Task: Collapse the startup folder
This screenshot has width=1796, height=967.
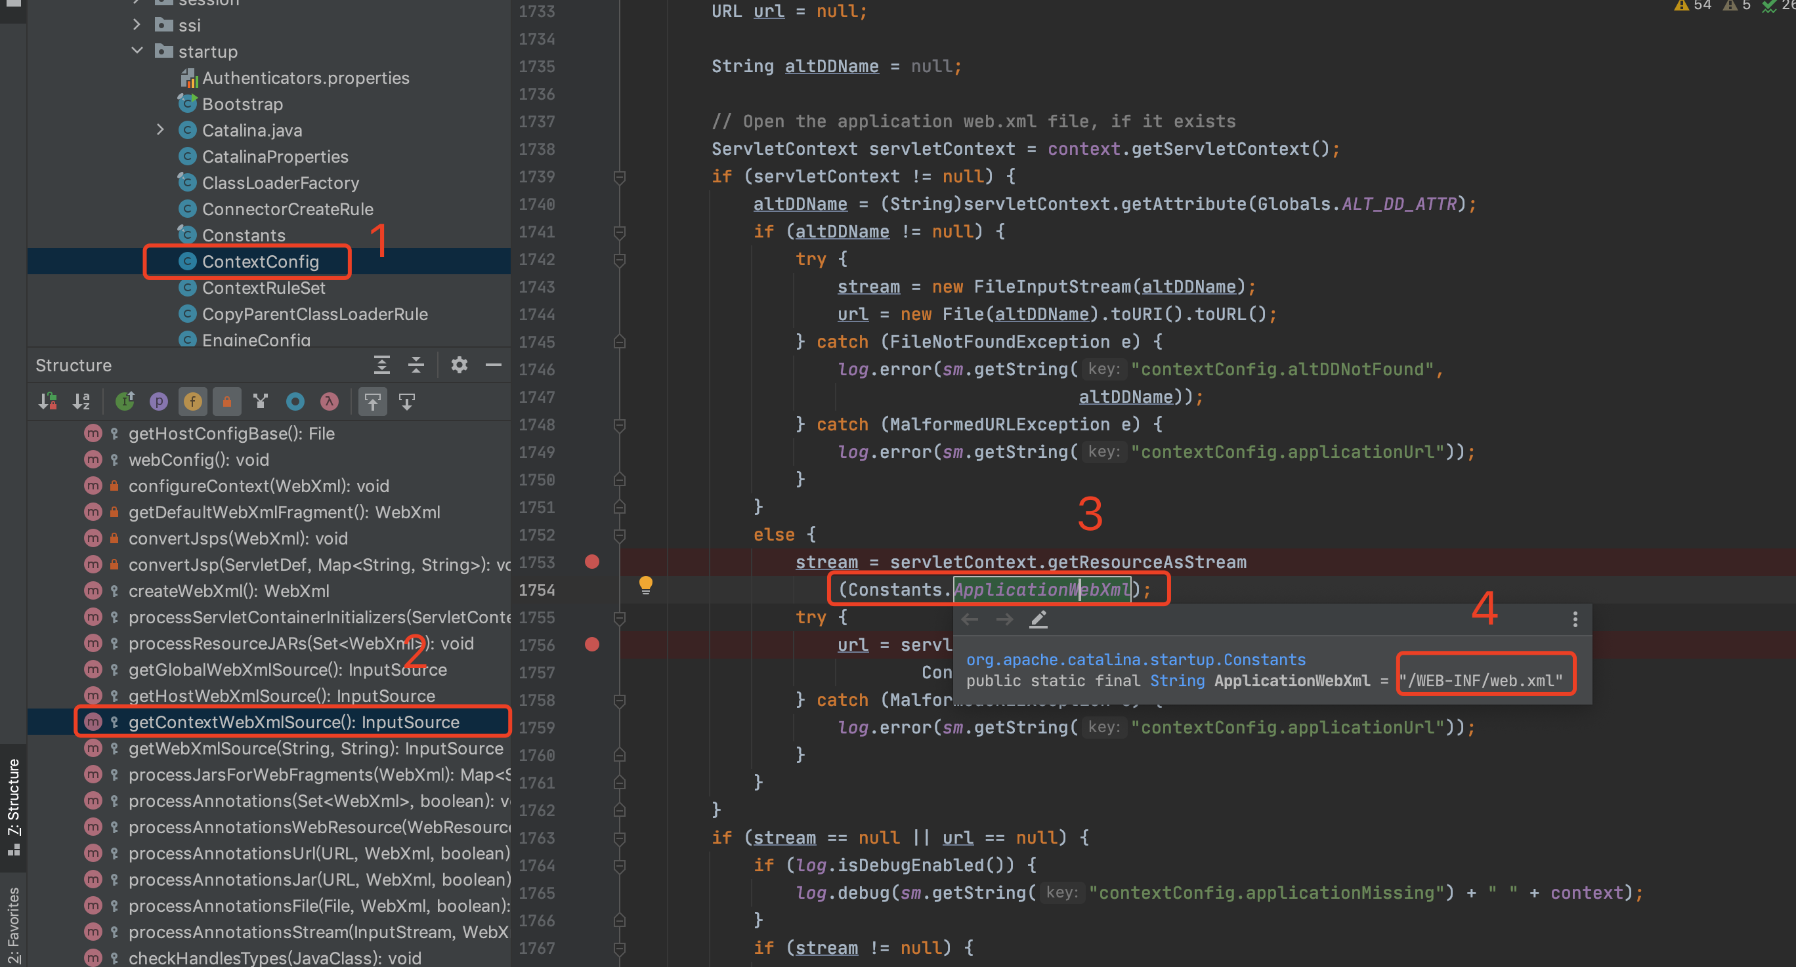Action: [137, 52]
